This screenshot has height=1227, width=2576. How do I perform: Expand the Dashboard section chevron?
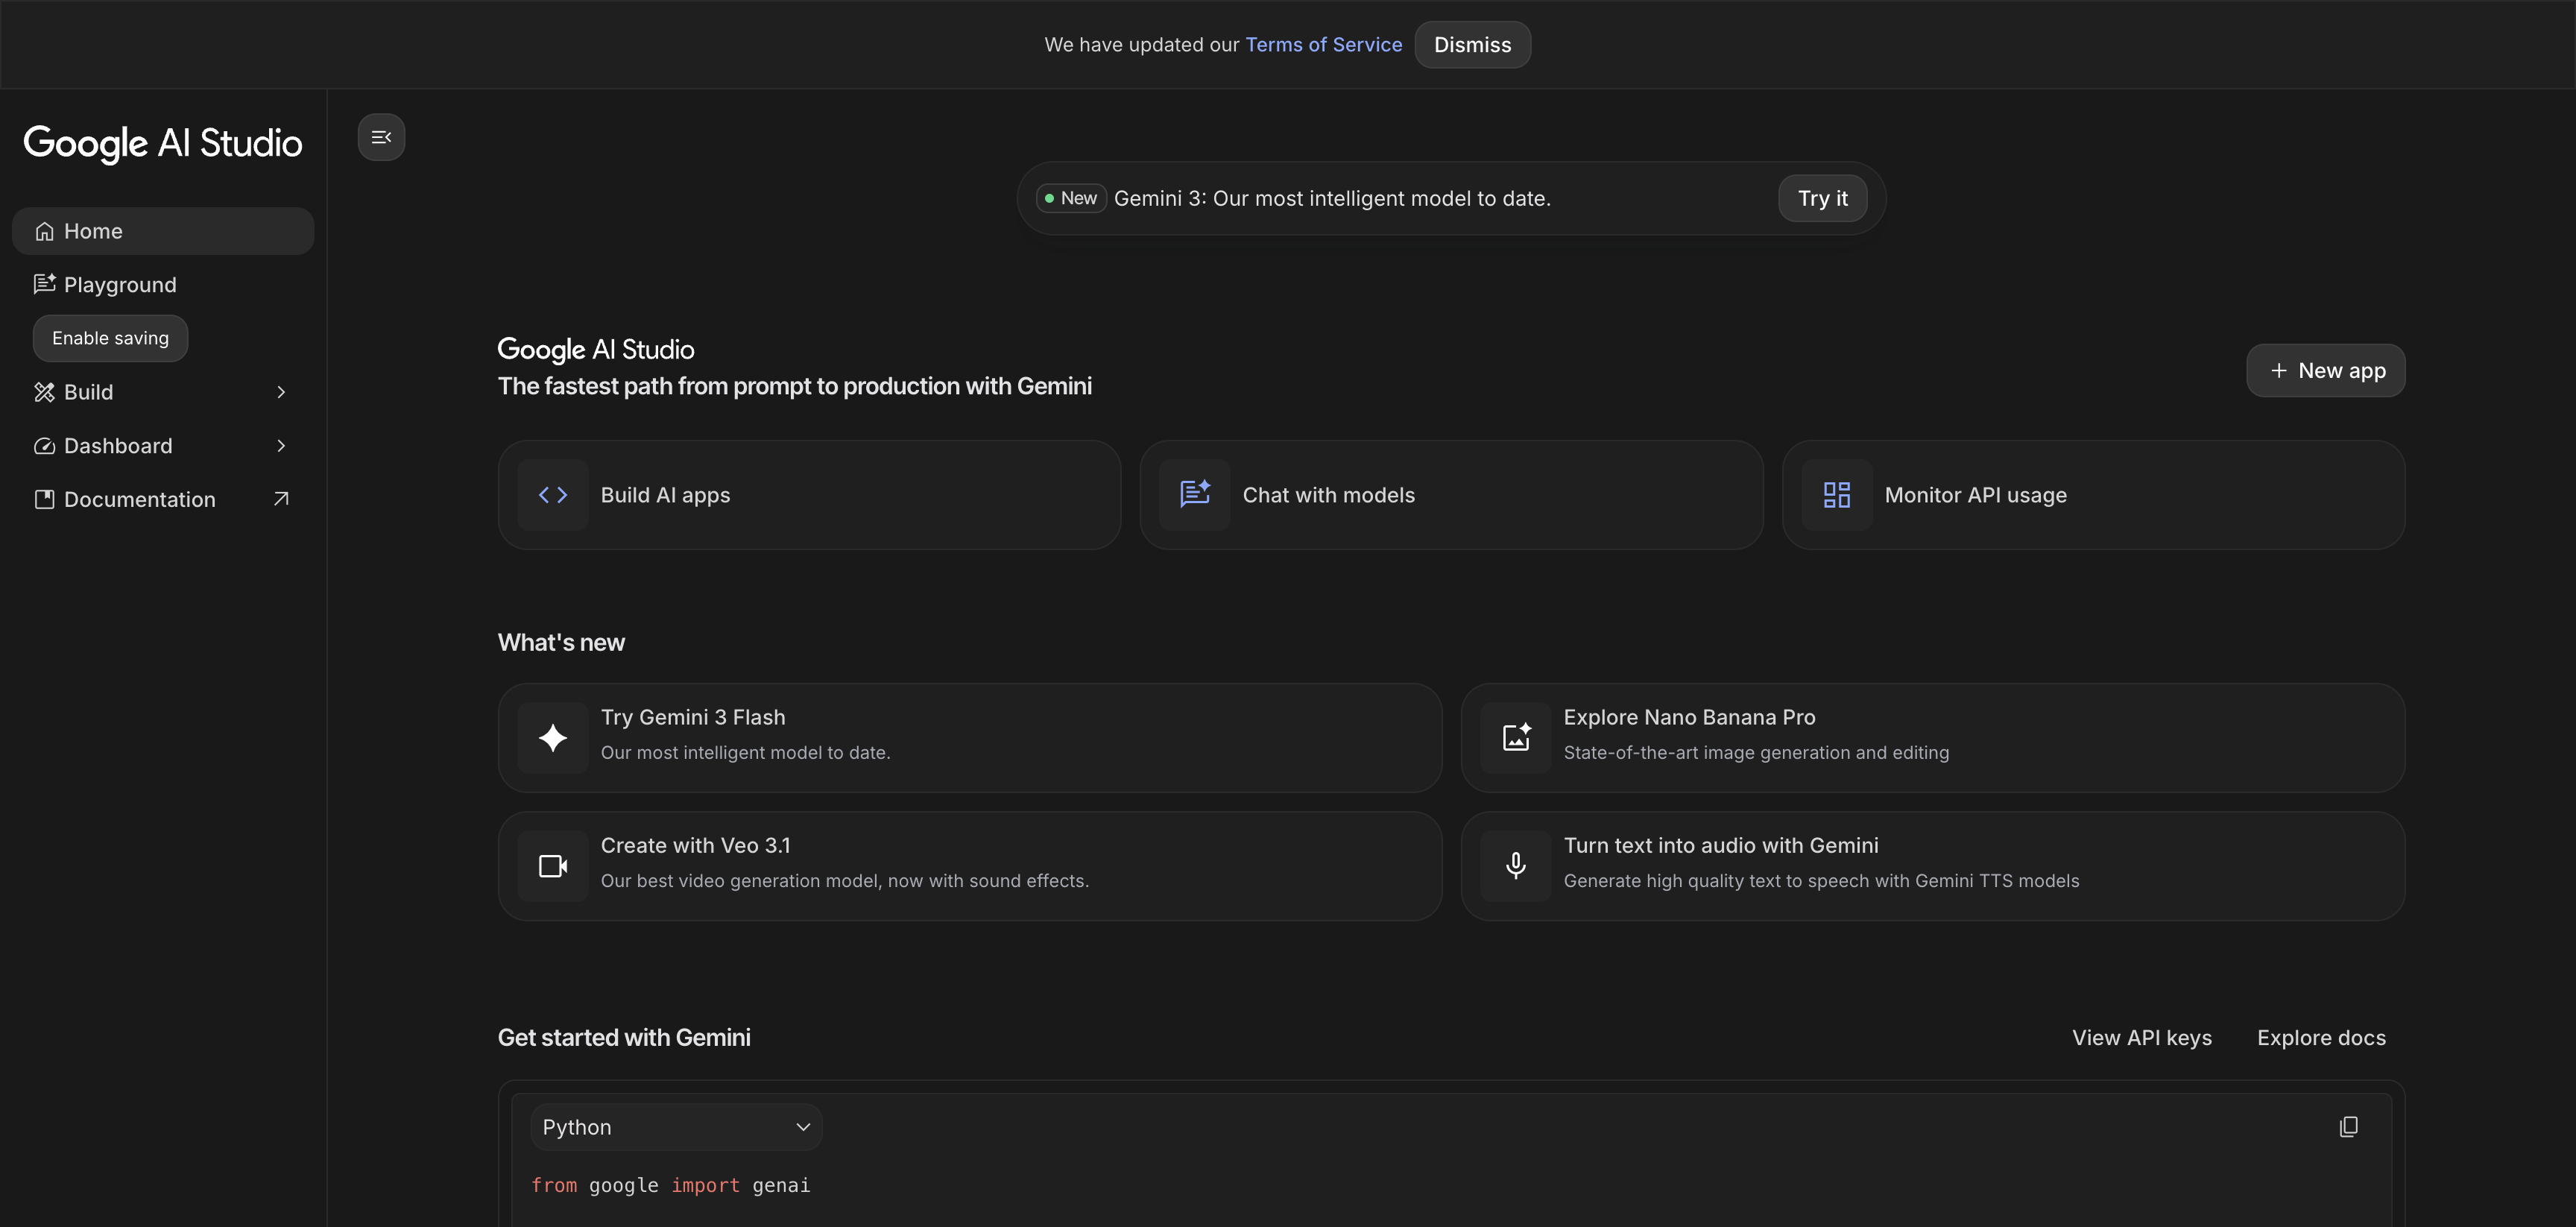281,446
